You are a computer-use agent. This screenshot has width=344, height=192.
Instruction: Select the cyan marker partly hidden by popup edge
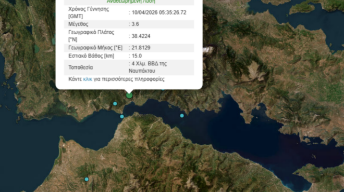[x=163, y=89]
